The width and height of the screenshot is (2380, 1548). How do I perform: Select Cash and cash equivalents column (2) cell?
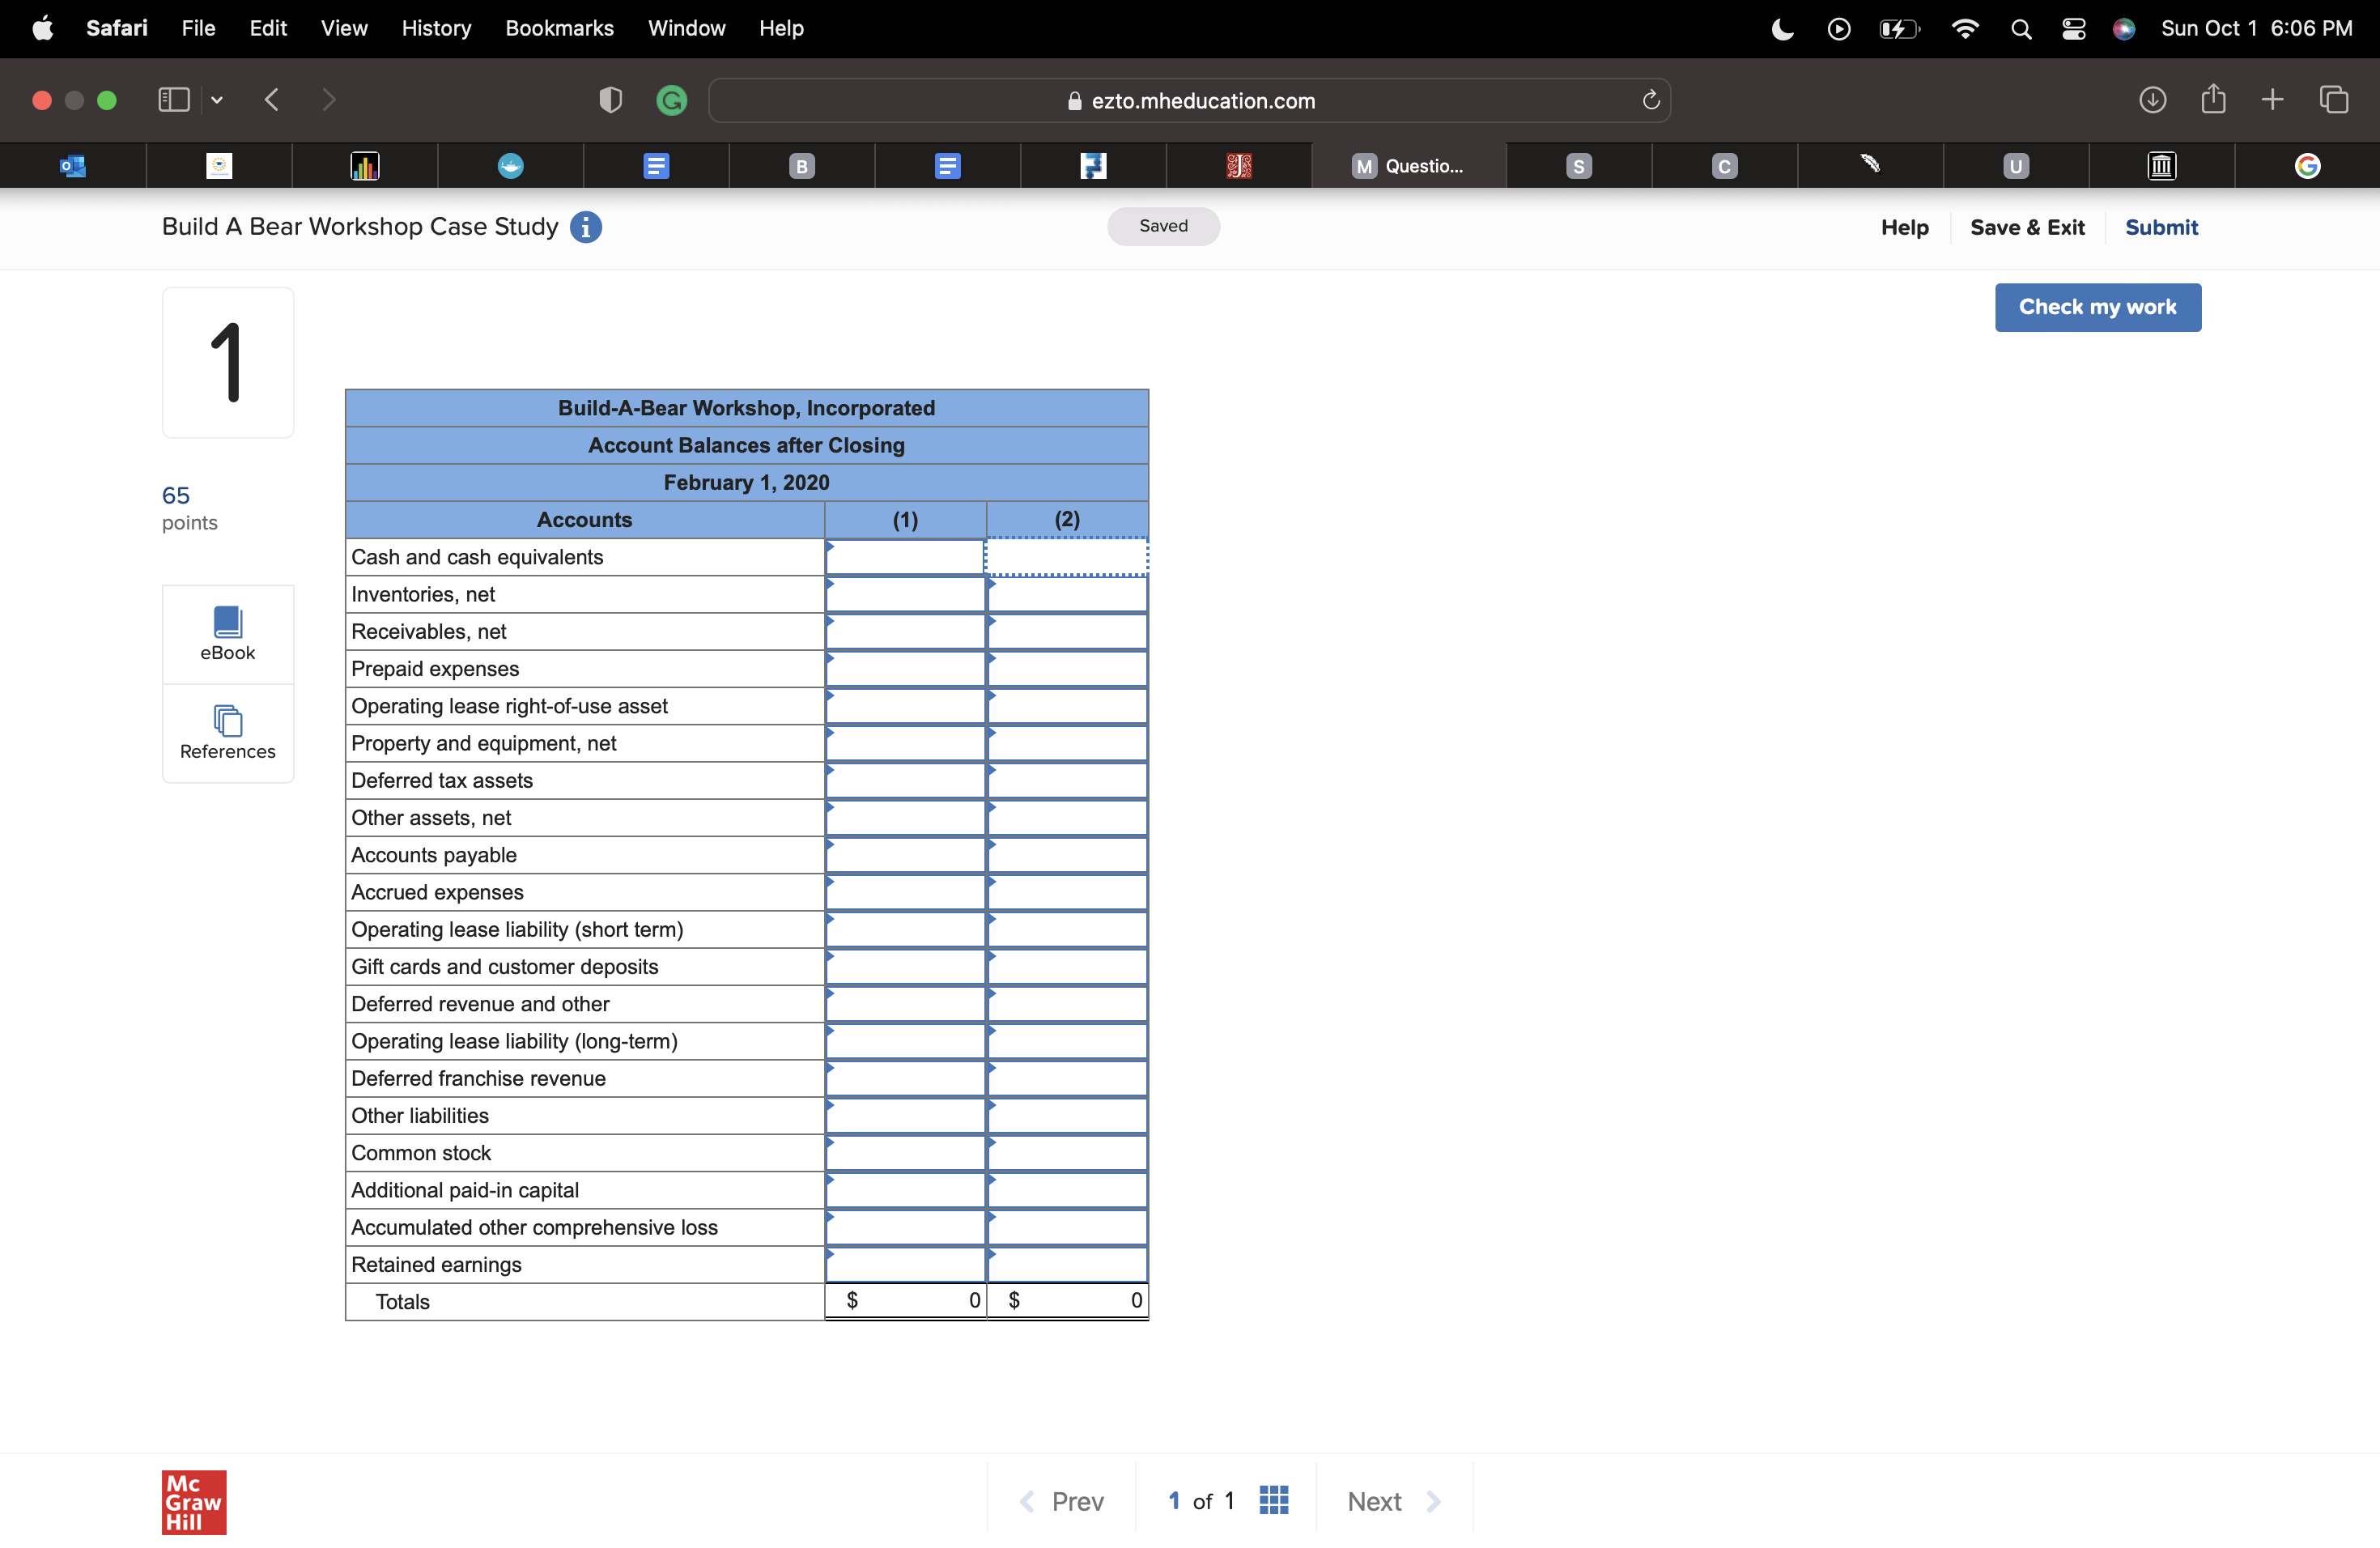coord(1067,557)
